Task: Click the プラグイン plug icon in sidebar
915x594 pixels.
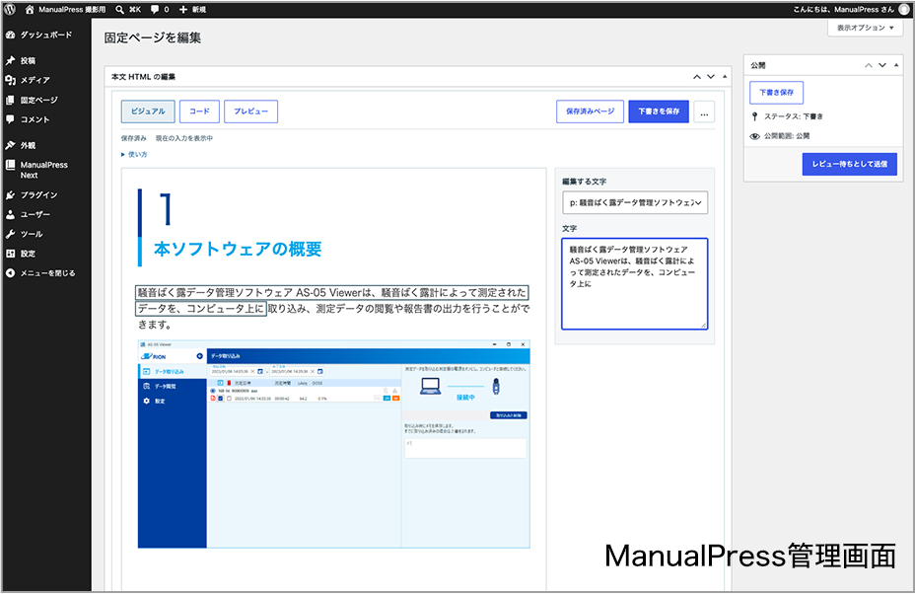Action: 11,195
